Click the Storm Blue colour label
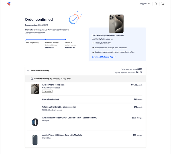Image resolution: width=171 pixels, height=154 pixels. (46, 138)
